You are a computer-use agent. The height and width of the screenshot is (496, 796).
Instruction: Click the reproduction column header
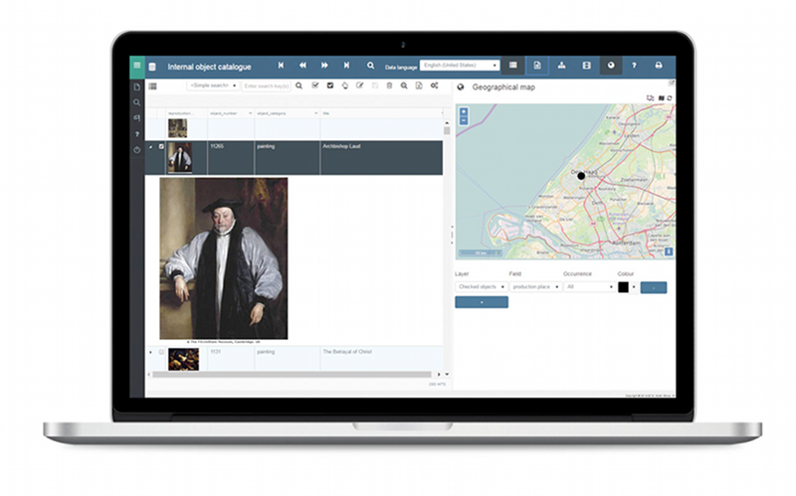click(x=186, y=113)
